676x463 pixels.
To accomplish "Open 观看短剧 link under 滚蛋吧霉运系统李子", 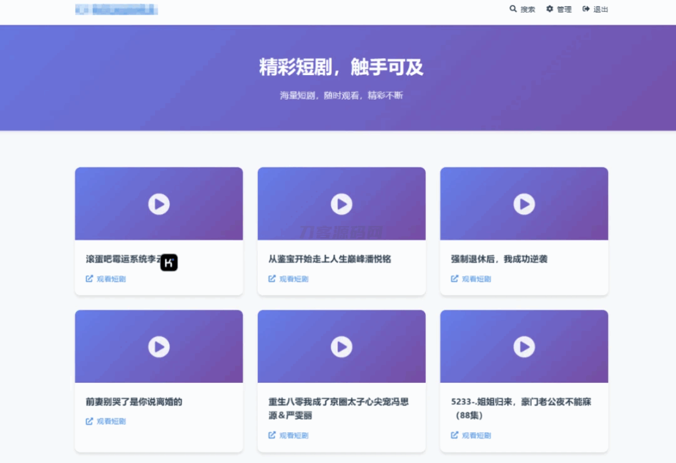I will (x=106, y=278).
